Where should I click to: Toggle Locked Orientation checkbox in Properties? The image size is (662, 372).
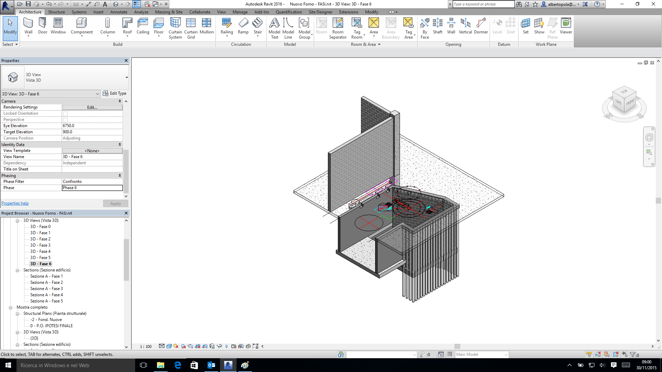[65, 113]
